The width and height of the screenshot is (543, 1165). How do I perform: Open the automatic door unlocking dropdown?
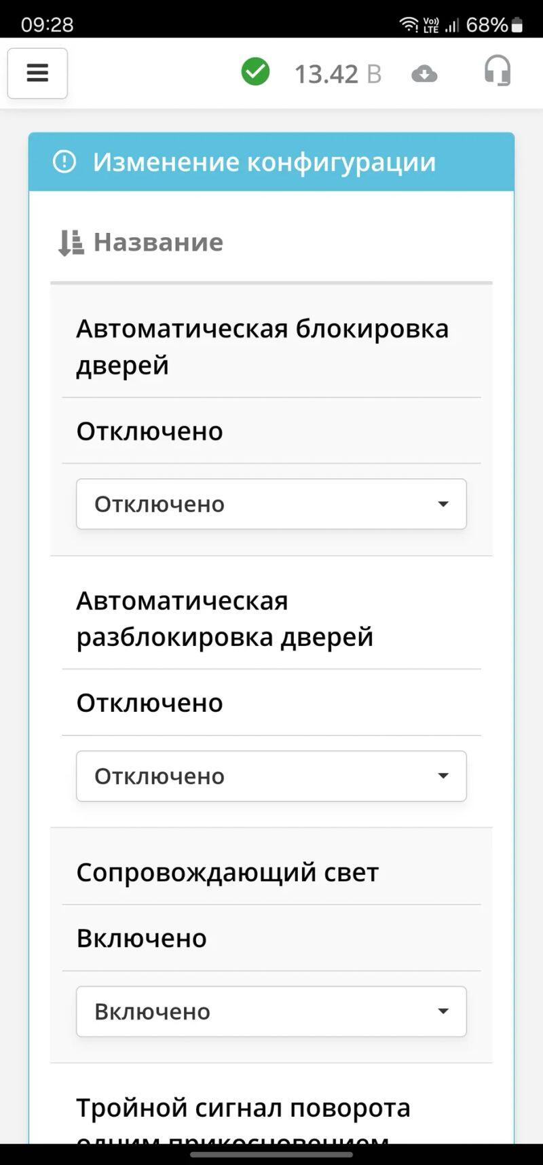coord(271,776)
